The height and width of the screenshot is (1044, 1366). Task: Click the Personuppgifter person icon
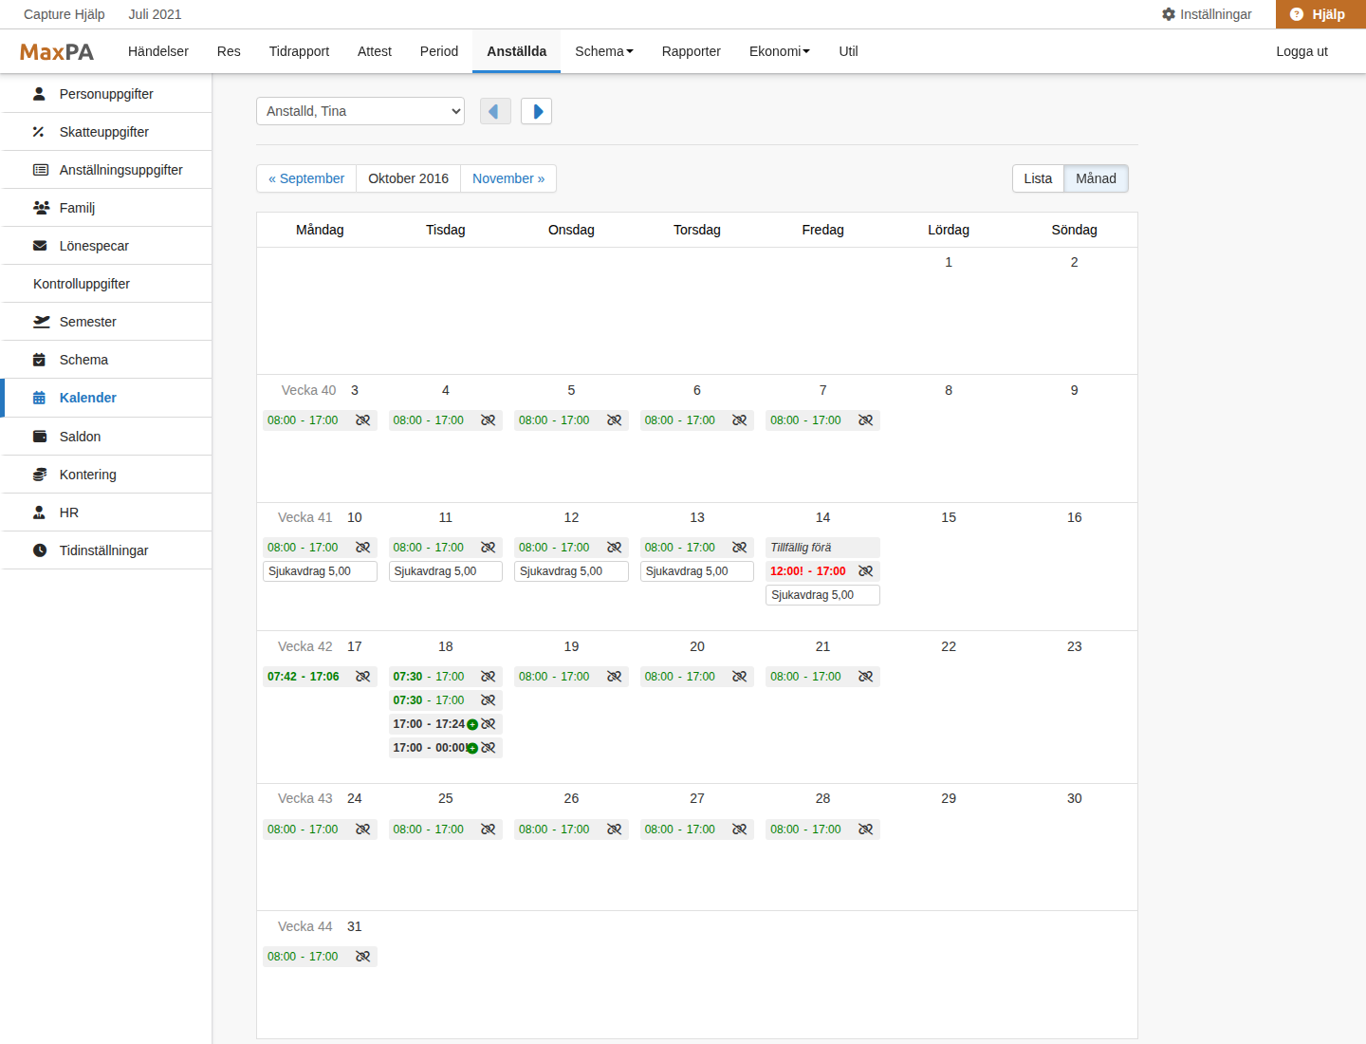39,94
